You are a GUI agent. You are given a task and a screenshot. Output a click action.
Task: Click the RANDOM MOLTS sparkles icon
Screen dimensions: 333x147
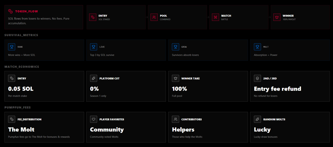coord(258,119)
